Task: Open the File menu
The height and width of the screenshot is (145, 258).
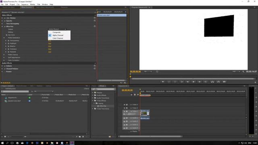Action: [2, 4]
